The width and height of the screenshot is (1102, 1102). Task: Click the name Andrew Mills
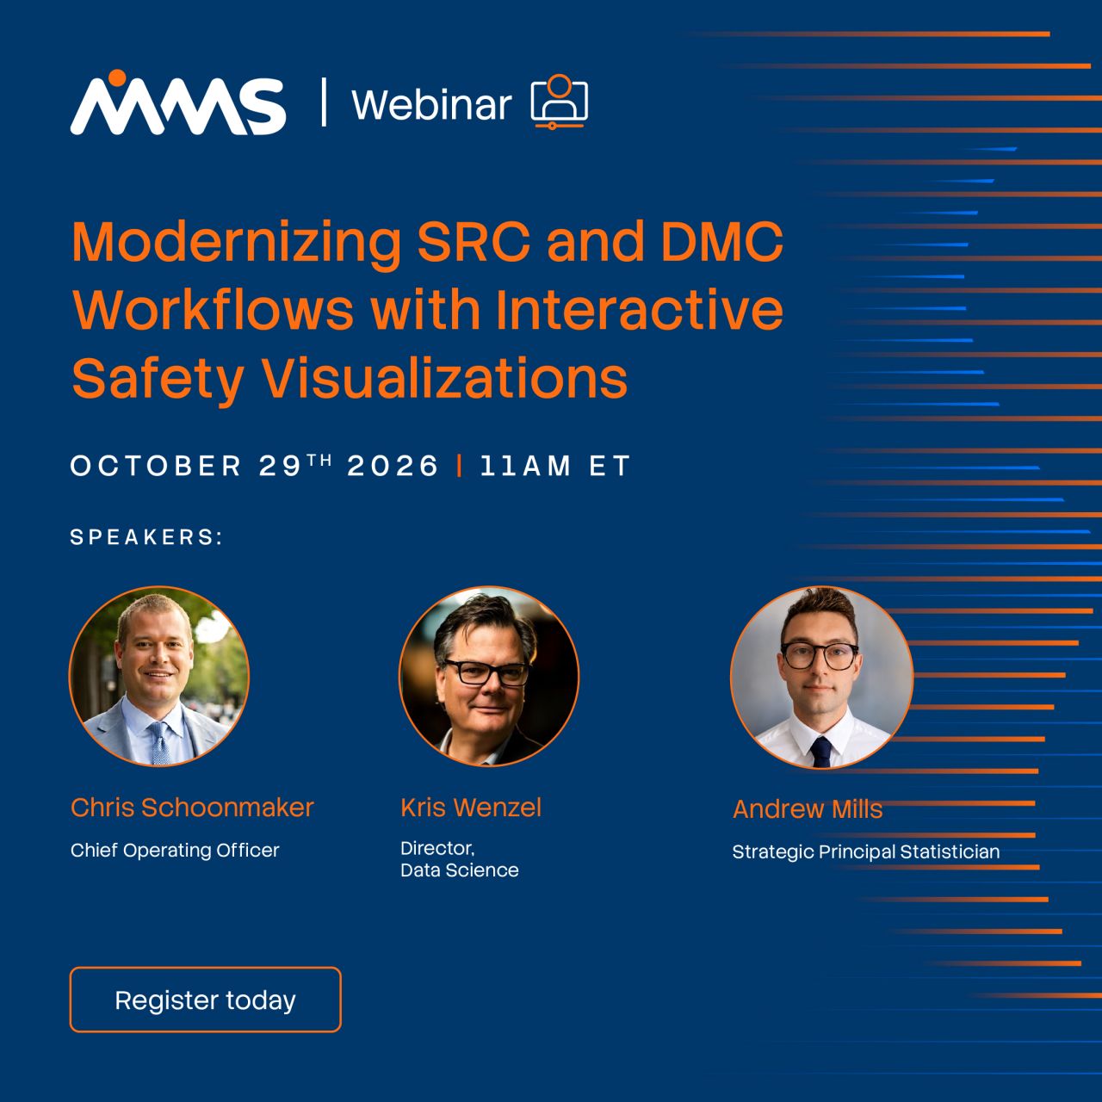pos(808,809)
